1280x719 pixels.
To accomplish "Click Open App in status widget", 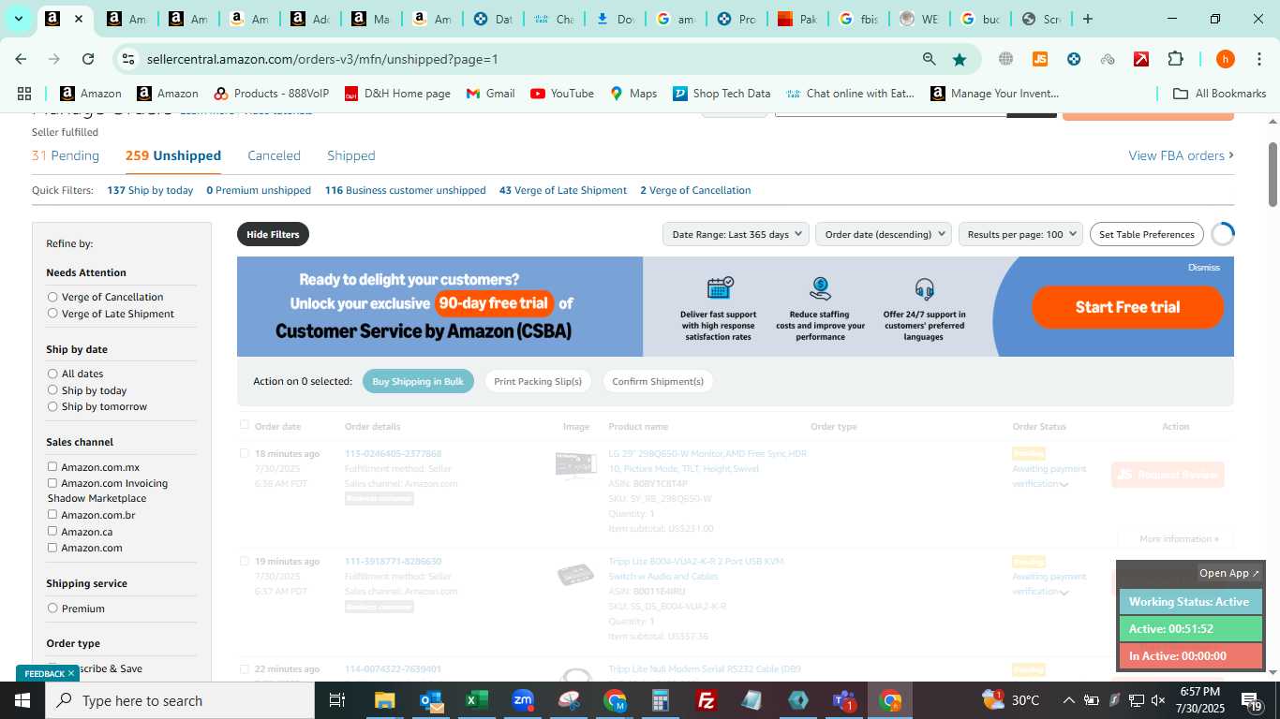I will tap(1229, 573).
